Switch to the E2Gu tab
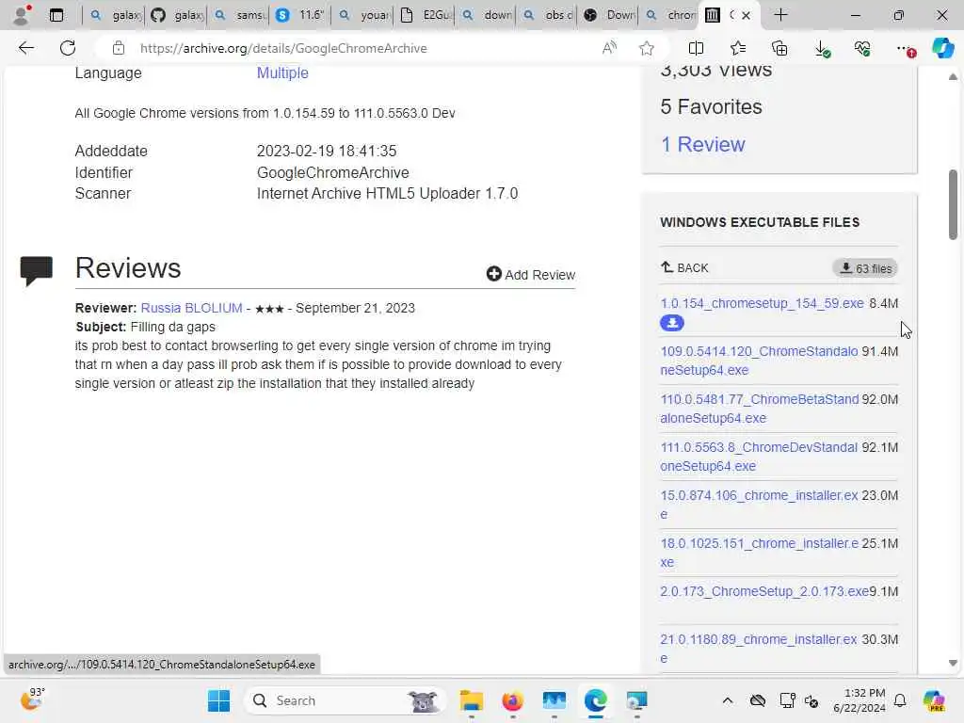 point(425,15)
